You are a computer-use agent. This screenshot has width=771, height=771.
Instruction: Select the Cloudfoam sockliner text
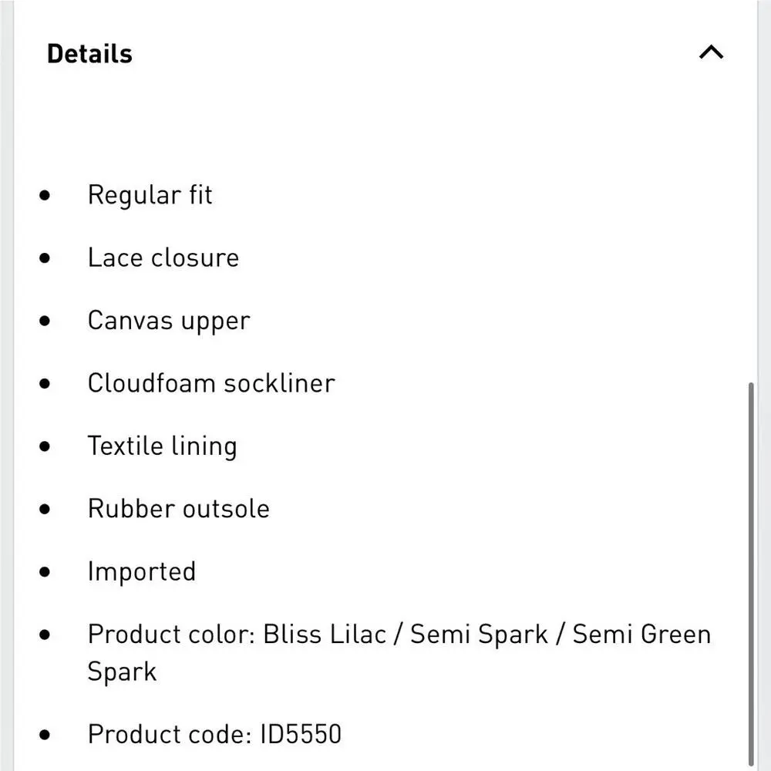click(211, 383)
